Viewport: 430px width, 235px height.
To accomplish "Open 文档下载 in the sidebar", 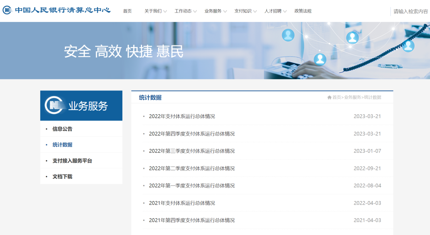I will (62, 177).
